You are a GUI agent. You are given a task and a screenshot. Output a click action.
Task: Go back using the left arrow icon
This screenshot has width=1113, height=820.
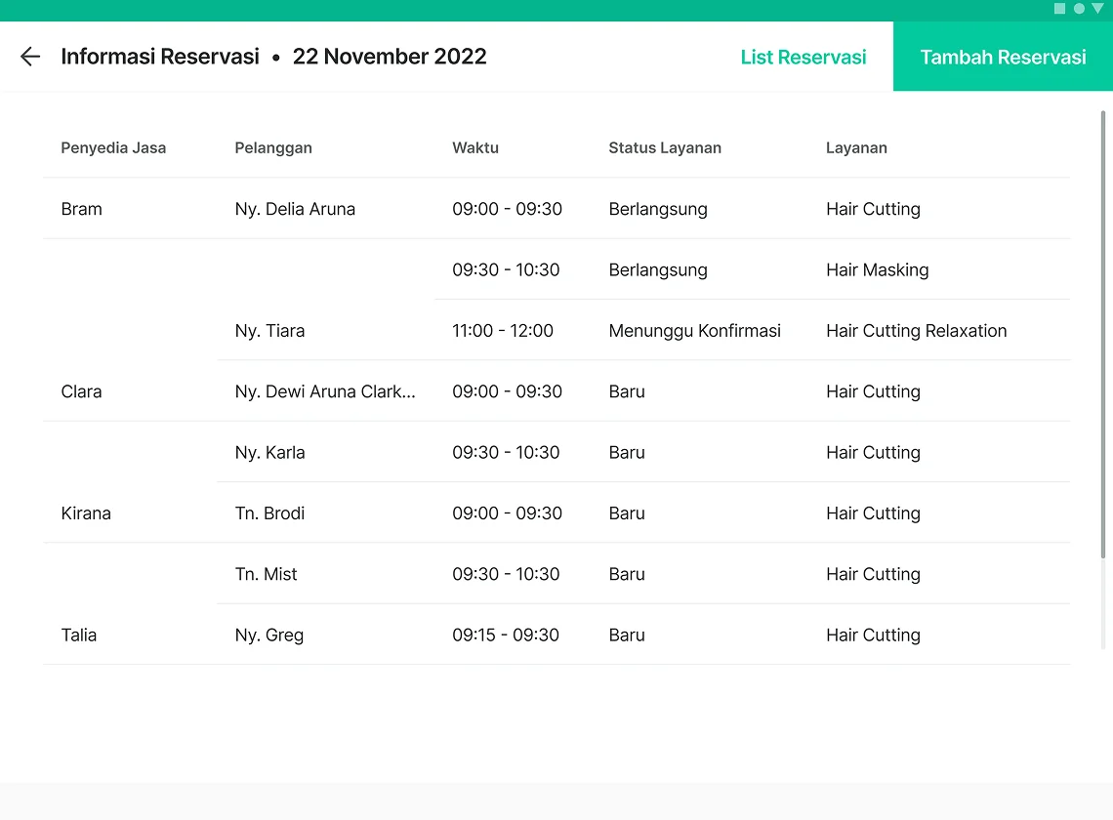pos(30,56)
